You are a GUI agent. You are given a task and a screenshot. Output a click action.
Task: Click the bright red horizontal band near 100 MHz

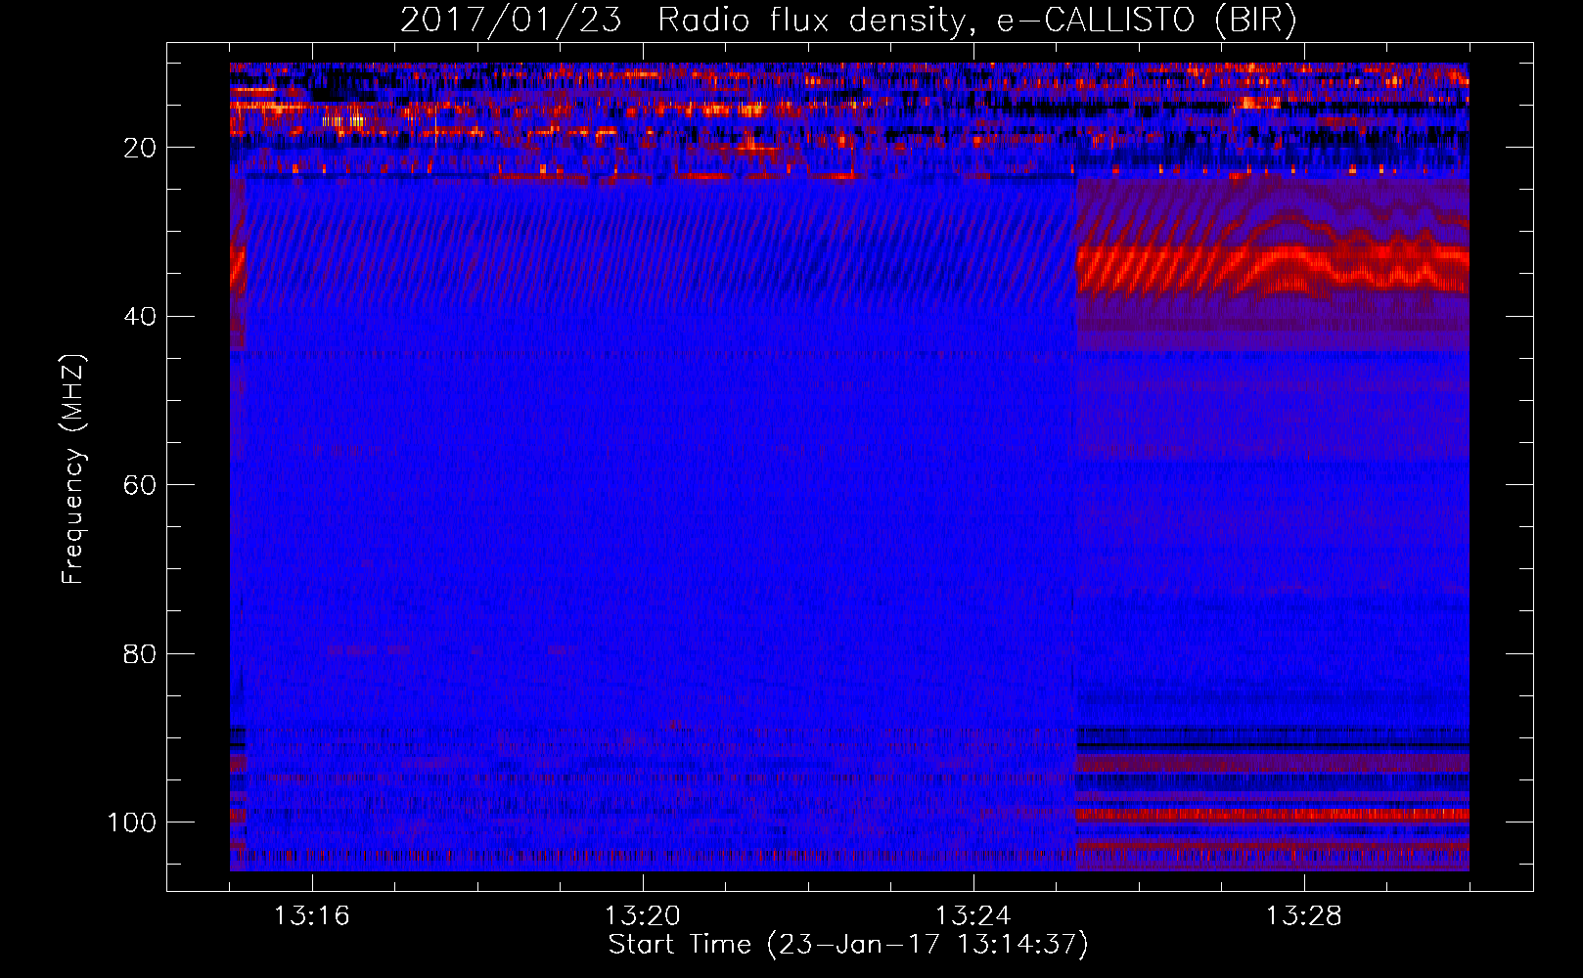point(1272,815)
